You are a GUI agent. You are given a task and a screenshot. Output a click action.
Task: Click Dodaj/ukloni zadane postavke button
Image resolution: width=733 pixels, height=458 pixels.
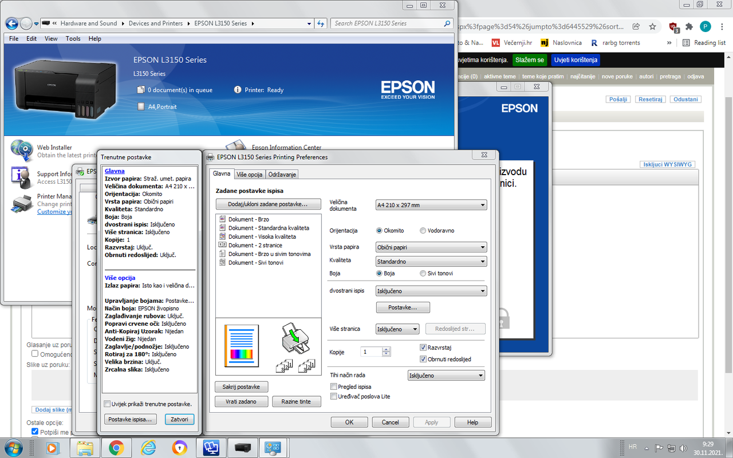pos(269,204)
